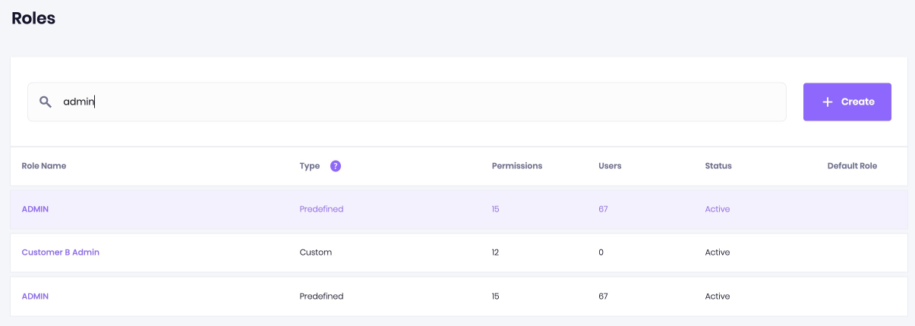
Task: Focus the search field containing "admin"
Action: click(x=407, y=102)
